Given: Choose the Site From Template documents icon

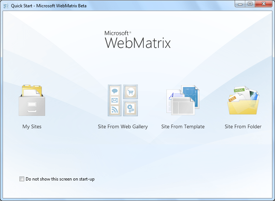Looking at the screenshot, I should [x=183, y=100].
